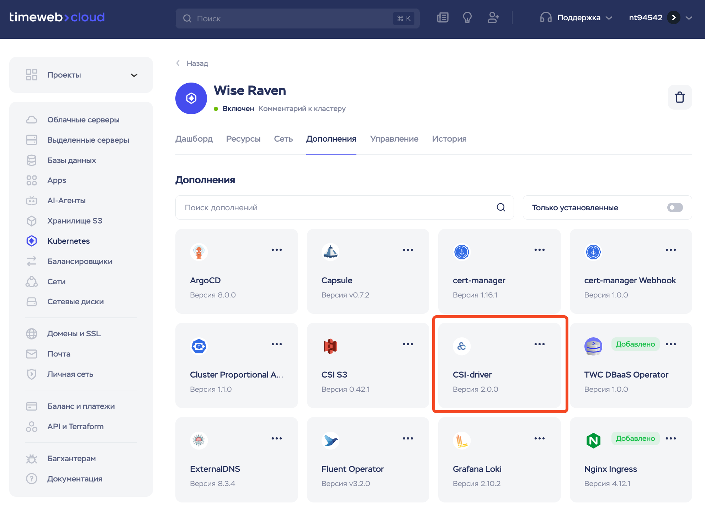Open the Grafana Loki options menu
The image size is (705, 511).
(x=539, y=438)
